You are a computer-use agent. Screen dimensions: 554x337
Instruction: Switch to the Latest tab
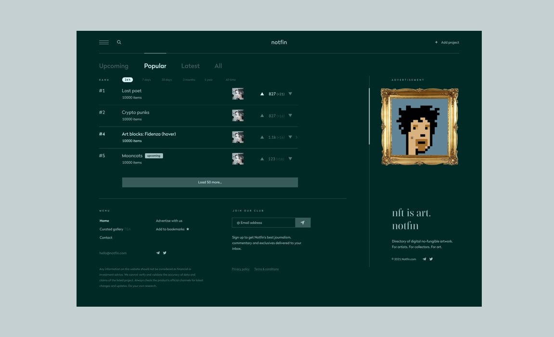(190, 66)
